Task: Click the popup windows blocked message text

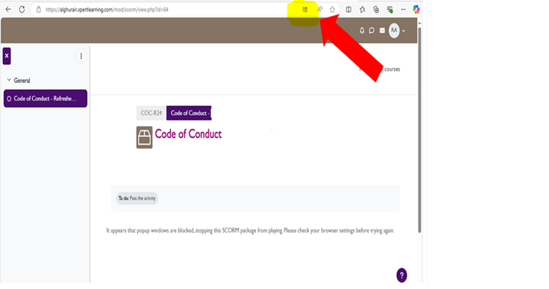Action: pos(250,231)
